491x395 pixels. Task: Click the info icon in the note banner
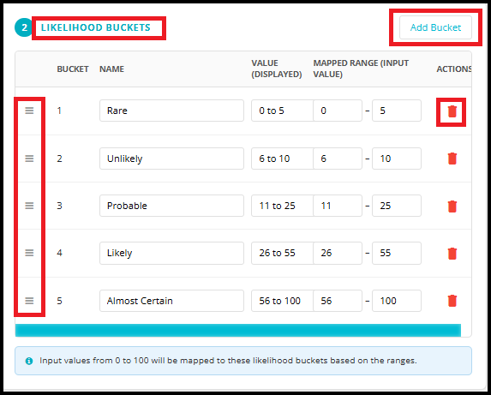[x=29, y=361]
